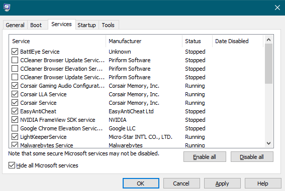Sort by the Manufacturer column header
The width and height of the screenshot is (285, 191).
[144, 41]
